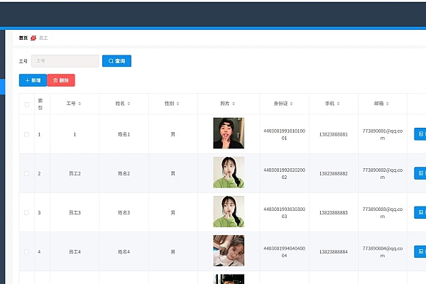Sort by the 照片 column arrows
This screenshot has width=426, height=284.
tap(234, 104)
